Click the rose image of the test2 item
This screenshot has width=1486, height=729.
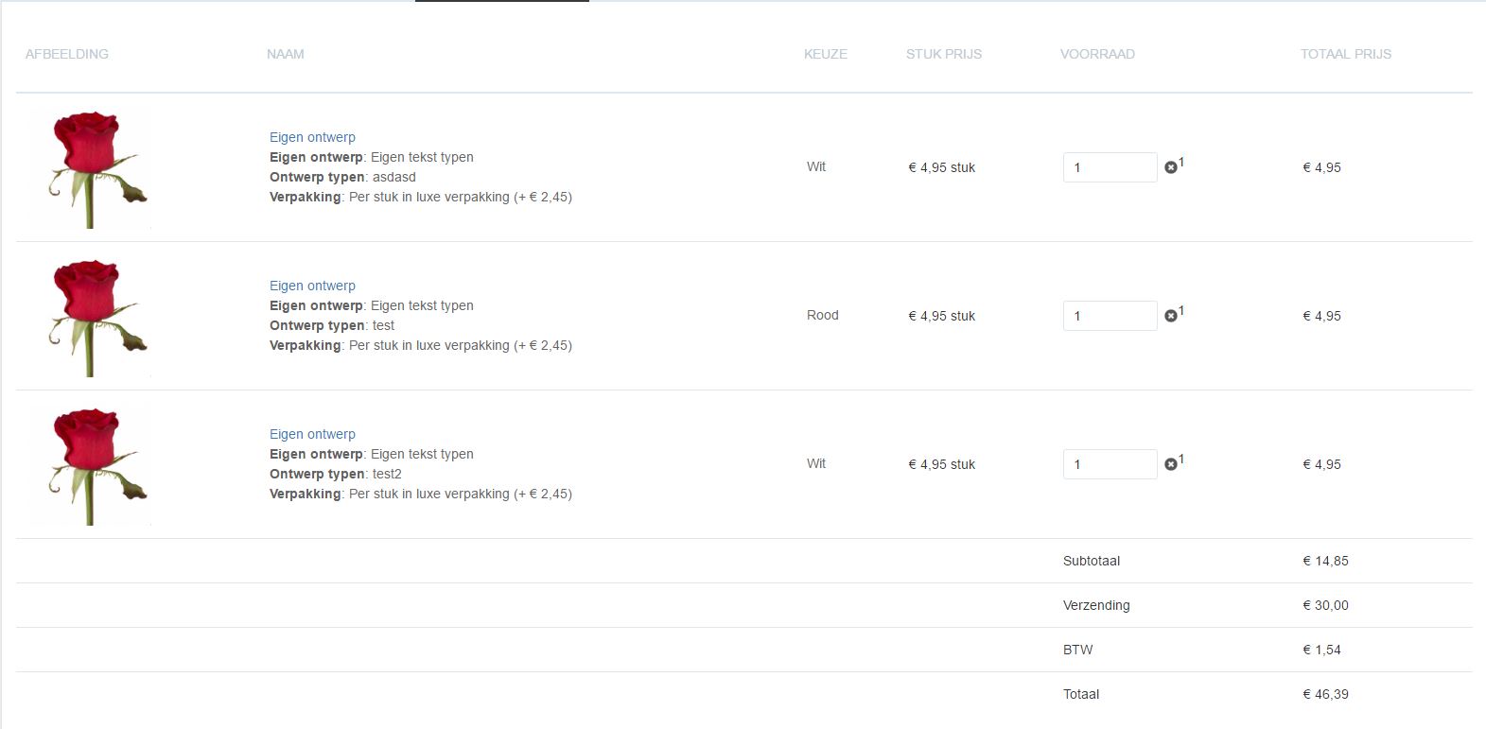pos(91,465)
